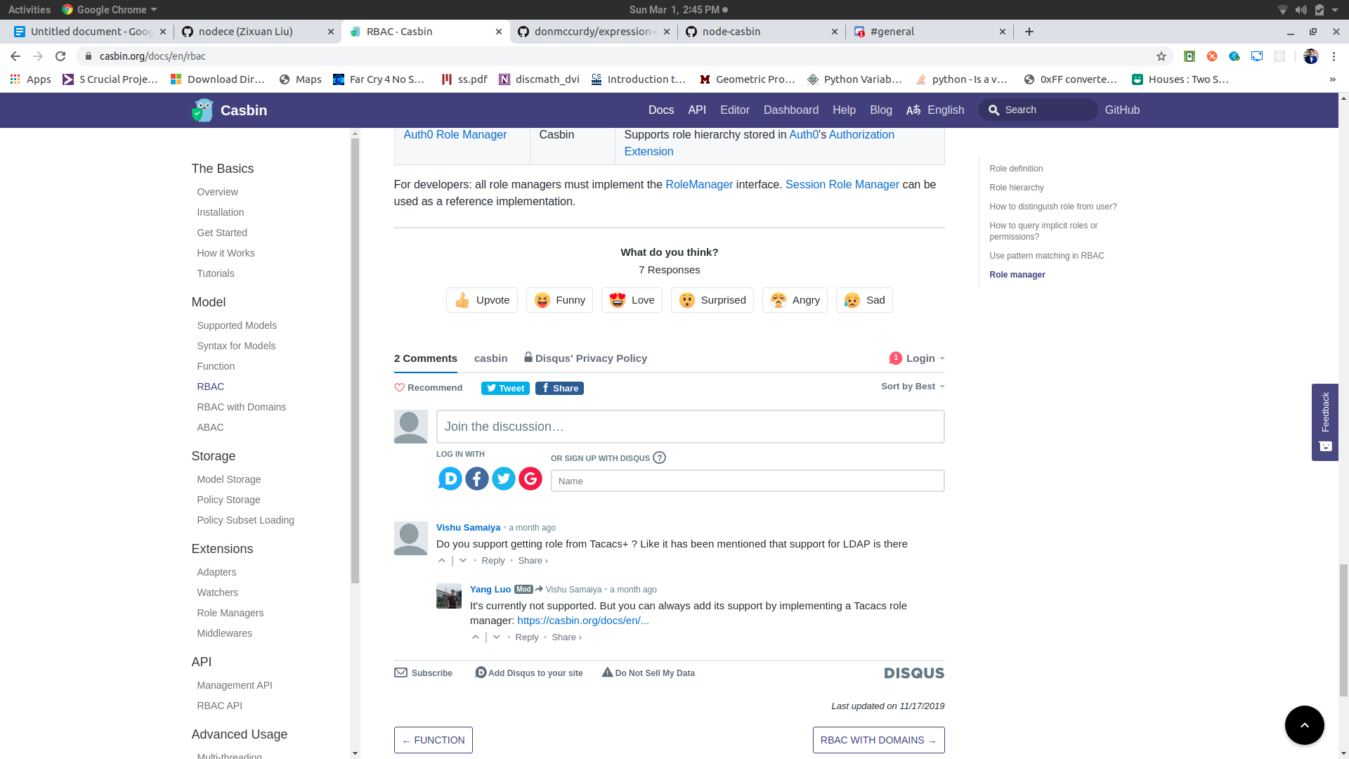Click the browser back arrow

click(15, 56)
